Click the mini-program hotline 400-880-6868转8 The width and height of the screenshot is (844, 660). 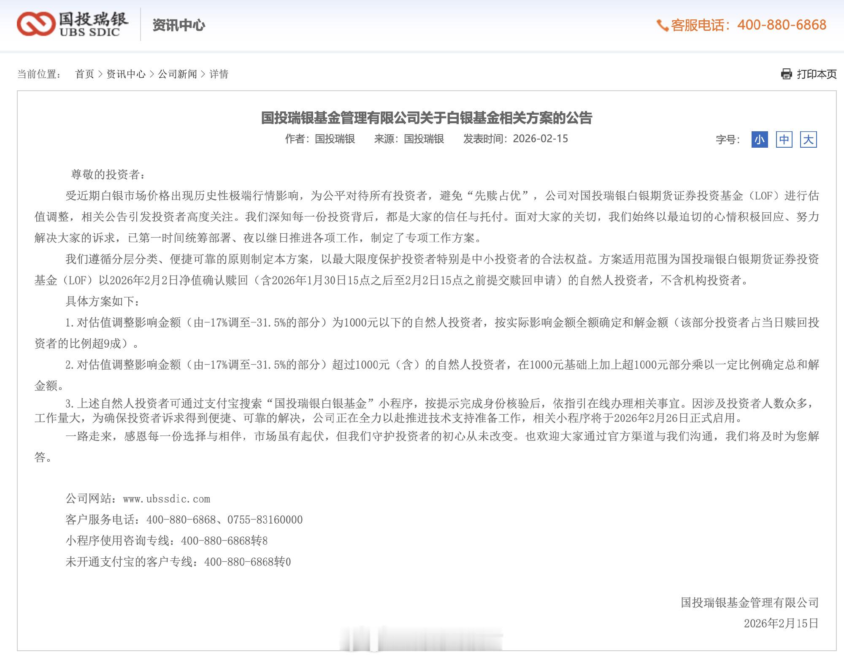[x=224, y=541]
